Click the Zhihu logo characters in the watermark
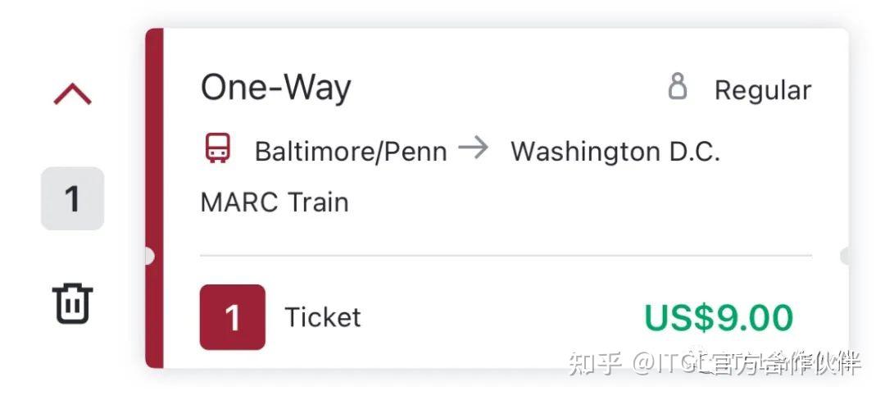The image size is (885, 400). coord(595,362)
